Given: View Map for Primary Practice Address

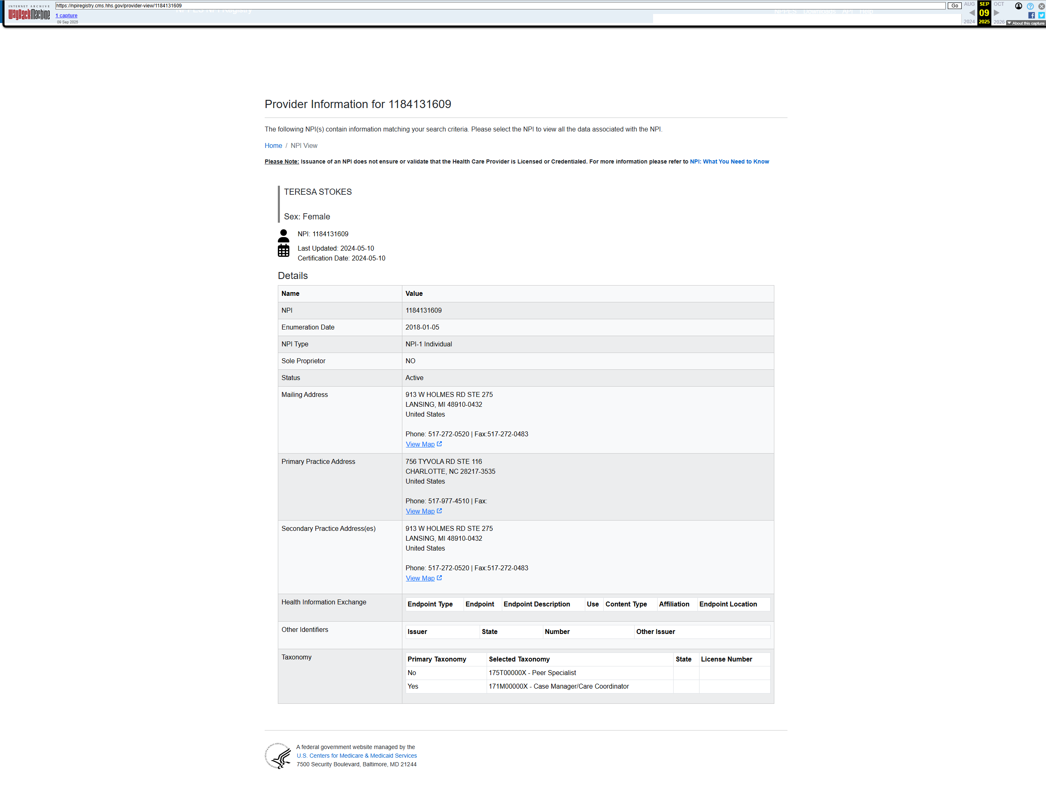Looking at the screenshot, I should [420, 512].
